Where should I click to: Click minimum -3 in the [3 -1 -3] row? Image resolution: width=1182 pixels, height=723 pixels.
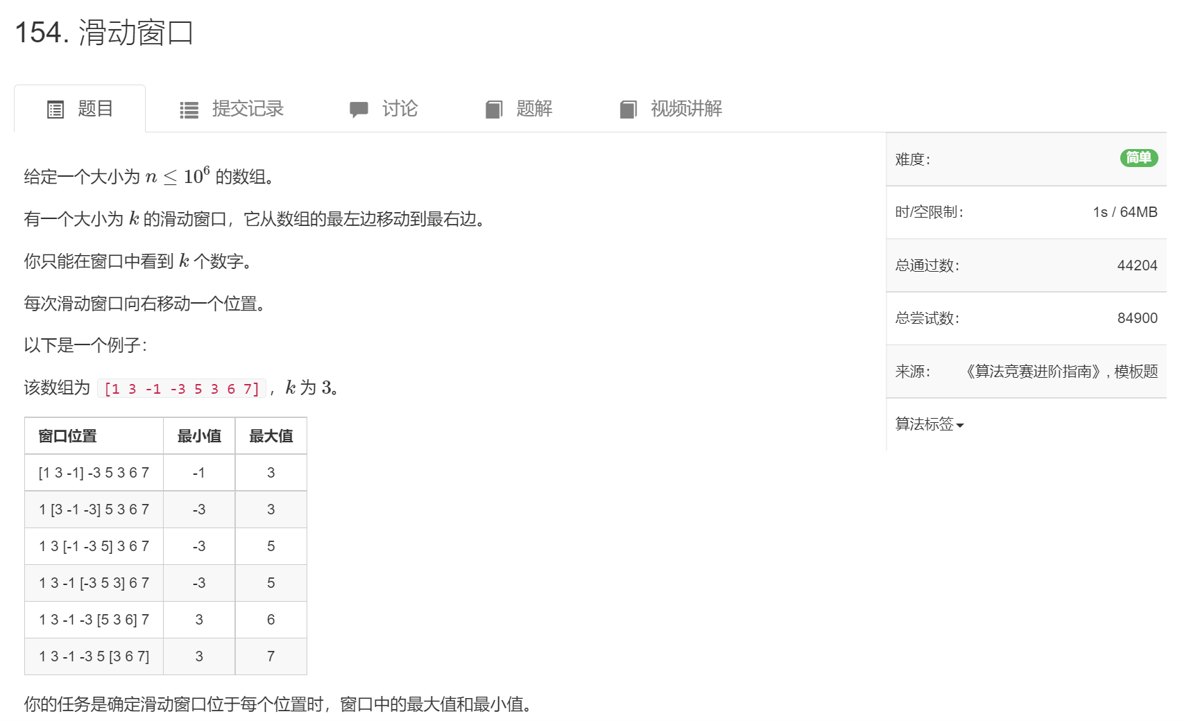(199, 509)
